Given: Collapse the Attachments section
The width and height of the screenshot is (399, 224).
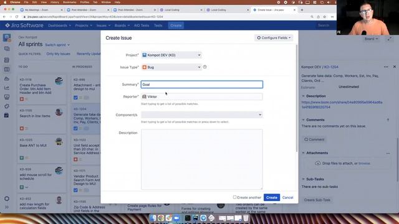Looking at the screenshot, I should coord(304,153).
